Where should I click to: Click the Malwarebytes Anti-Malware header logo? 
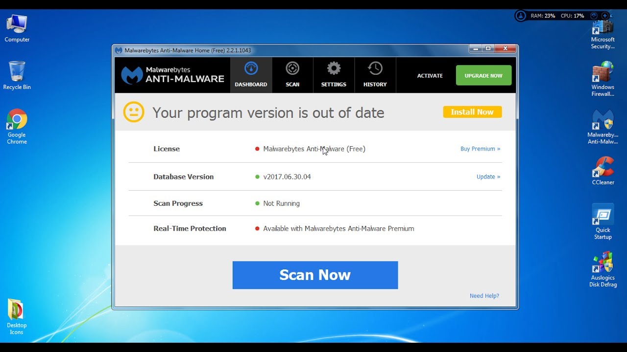point(172,75)
